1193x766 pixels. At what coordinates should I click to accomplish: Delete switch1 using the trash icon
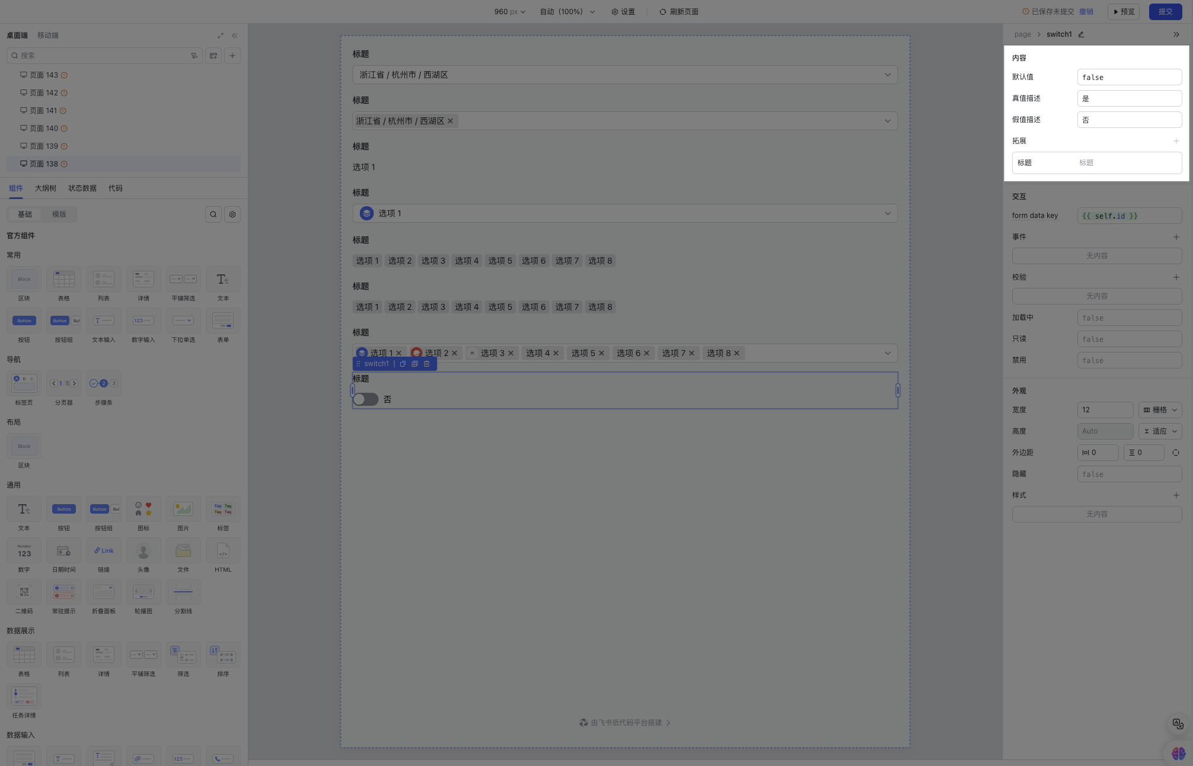[426, 364]
